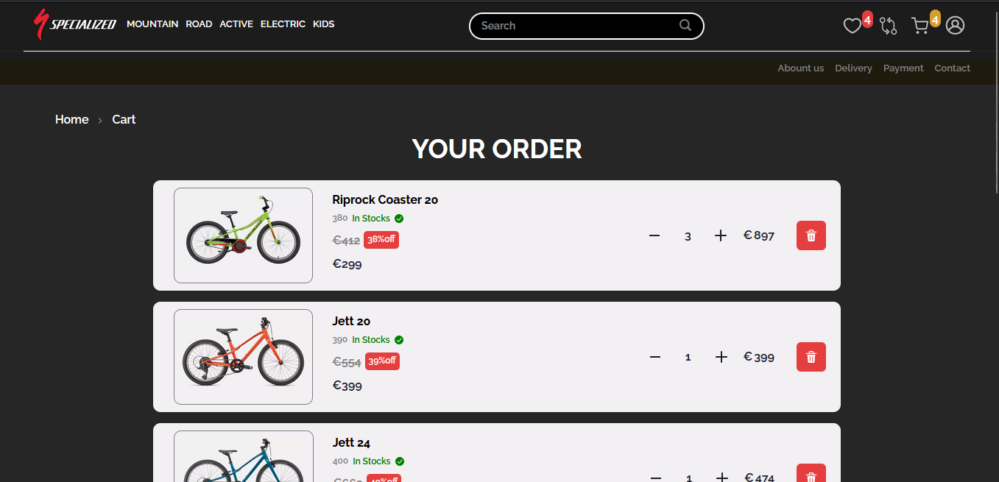Open the Contact page link
The height and width of the screenshot is (482, 999).
[x=952, y=68]
